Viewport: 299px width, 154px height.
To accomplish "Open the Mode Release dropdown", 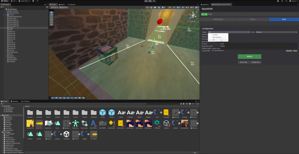I will pos(276,32).
